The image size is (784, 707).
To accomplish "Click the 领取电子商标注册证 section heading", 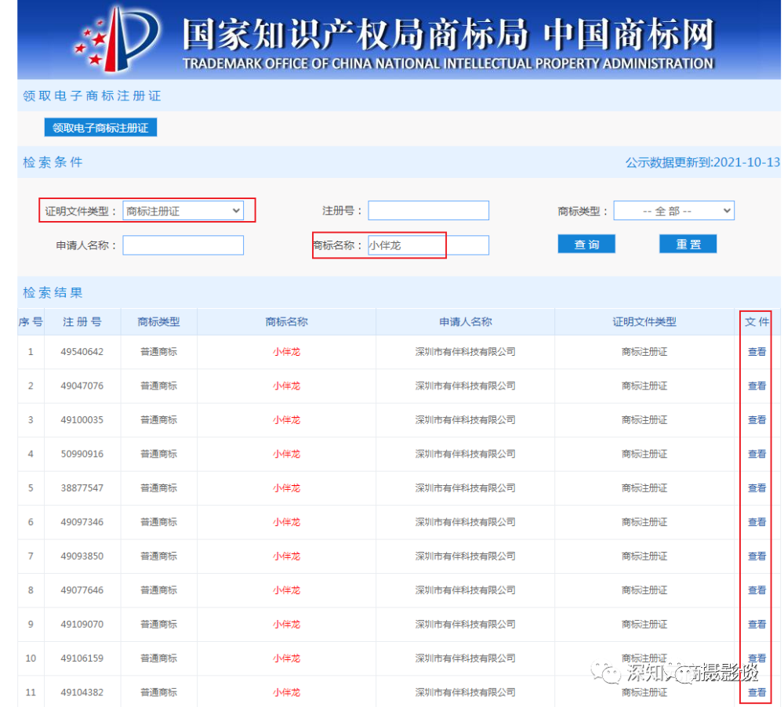I will (x=92, y=96).
